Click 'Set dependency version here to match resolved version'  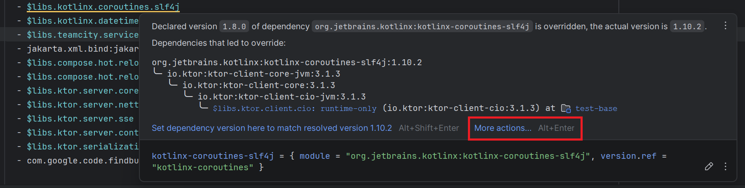click(272, 128)
